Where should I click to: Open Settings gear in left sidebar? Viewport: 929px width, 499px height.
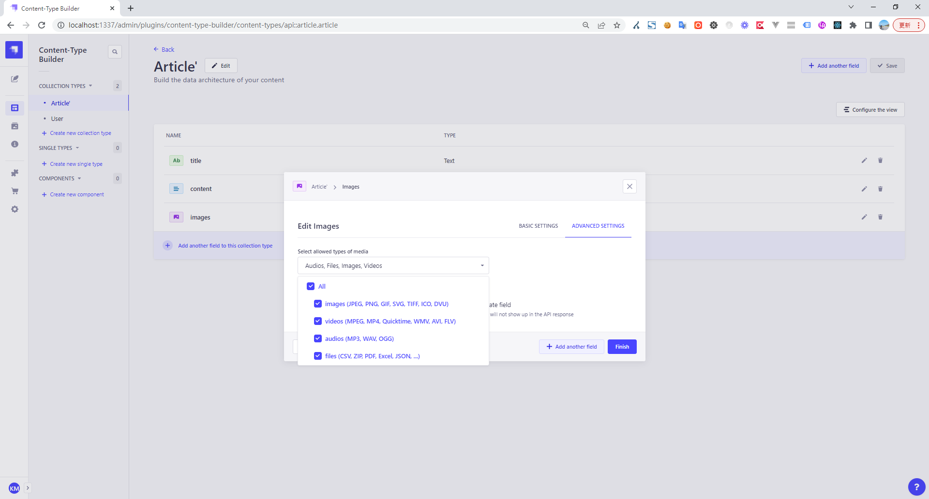(15, 209)
